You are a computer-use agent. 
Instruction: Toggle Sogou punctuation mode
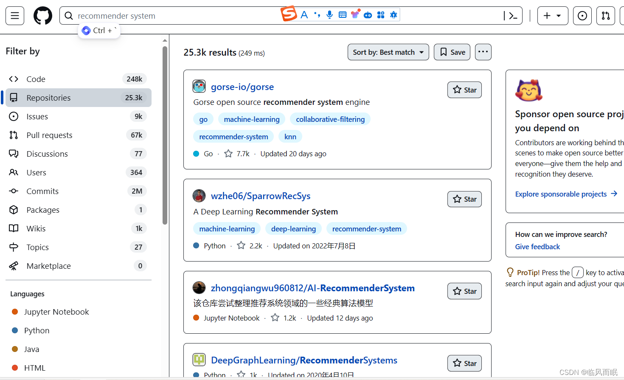[x=317, y=15]
